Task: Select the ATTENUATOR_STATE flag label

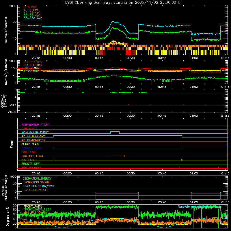Action: click(x=35, y=125)
